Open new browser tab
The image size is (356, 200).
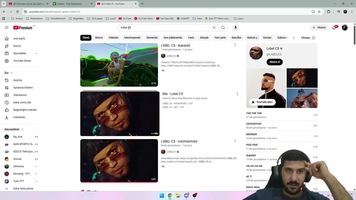click(142, 4)
